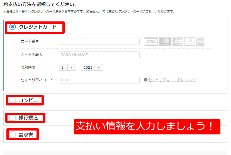
Task: Focus the カード番号 input field
Action: [99, 41]
